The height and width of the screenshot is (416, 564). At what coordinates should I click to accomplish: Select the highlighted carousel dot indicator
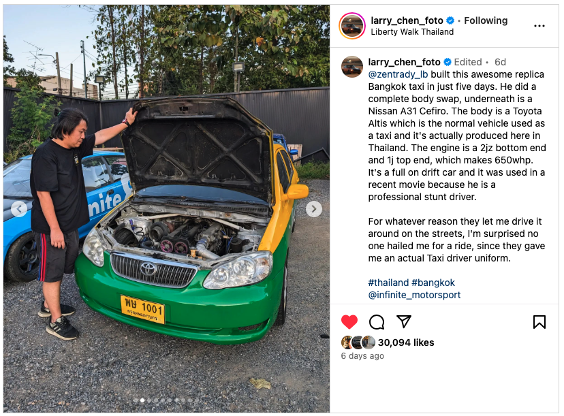tap(142, 400)
